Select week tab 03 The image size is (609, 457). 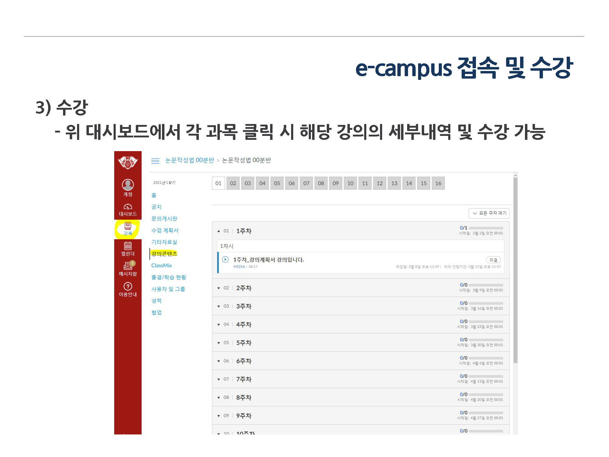coord(248,183)
